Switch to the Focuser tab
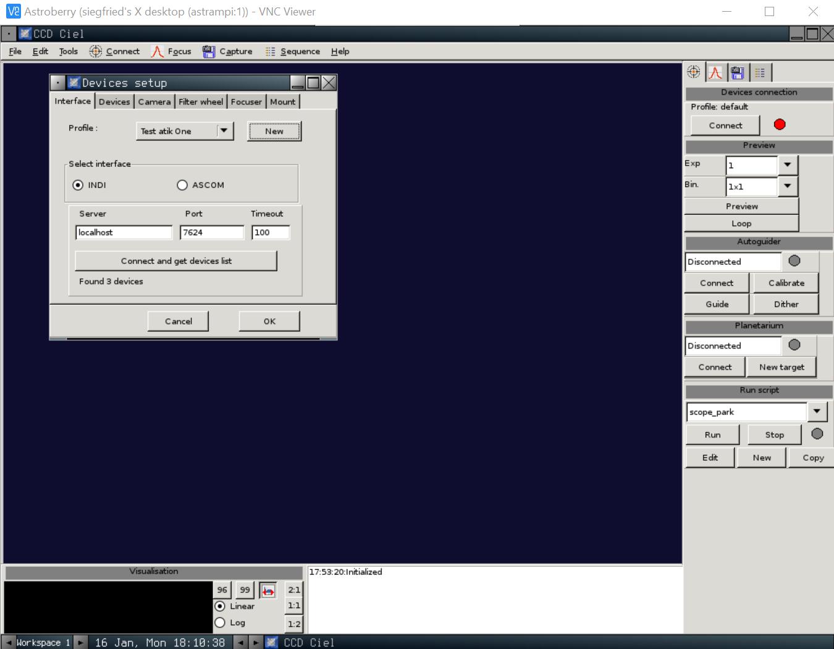This screenshot has height=649, width=834. pyautogui.click(x=246, y=102)
